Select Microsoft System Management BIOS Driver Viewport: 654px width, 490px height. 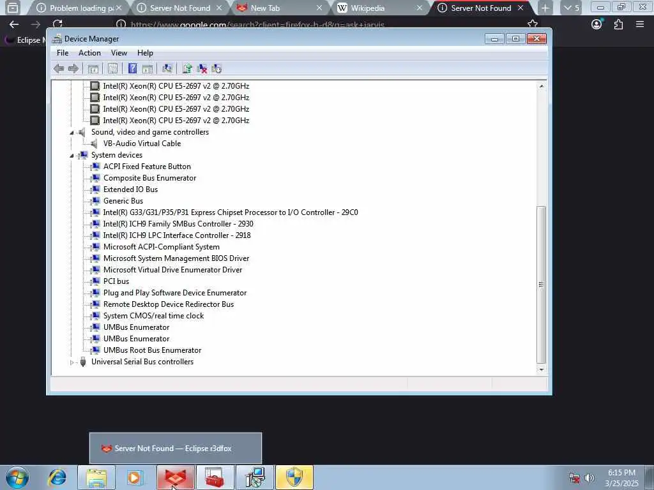tap(176, 258)
